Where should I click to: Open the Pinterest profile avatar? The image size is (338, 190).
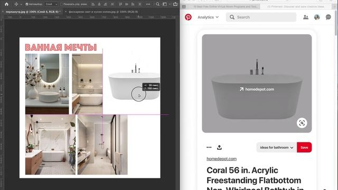click(x=317, y=17)
